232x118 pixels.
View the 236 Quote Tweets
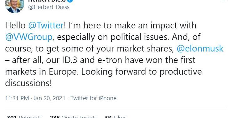(x=73, y=117)
